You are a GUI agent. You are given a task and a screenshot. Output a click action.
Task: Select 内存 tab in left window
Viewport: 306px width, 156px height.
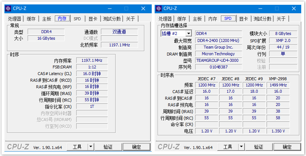click(x=62, y=18)
